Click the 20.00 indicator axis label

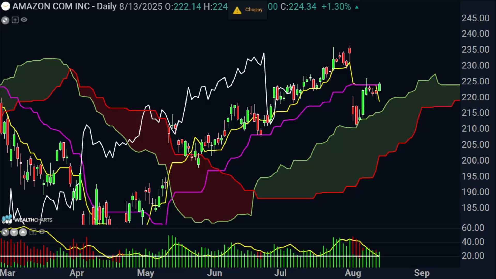(x=473, y=256)
